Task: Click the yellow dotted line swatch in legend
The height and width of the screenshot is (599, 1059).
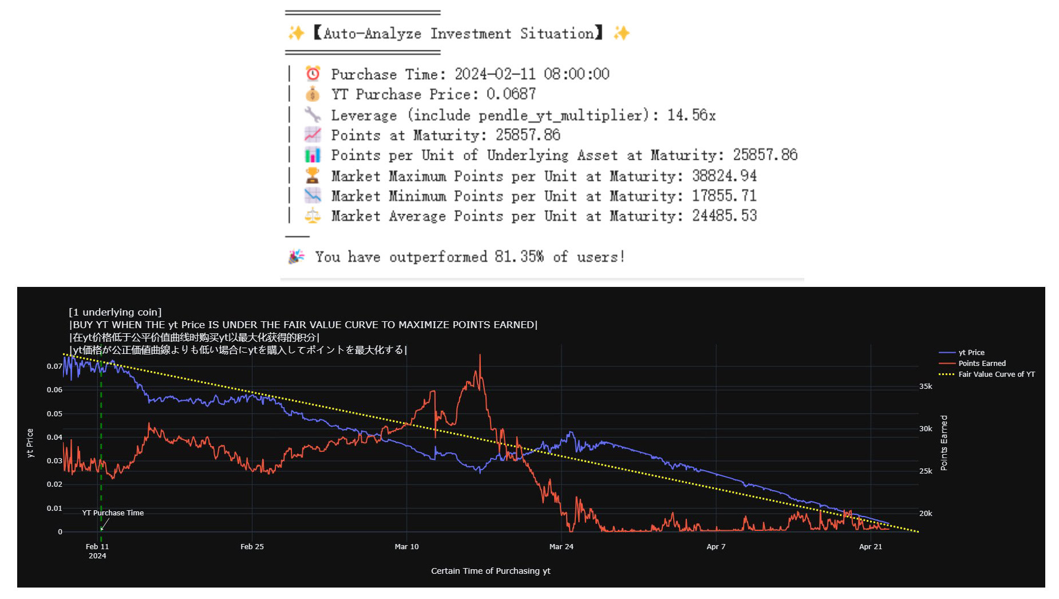Action: (x=947, y=375)
